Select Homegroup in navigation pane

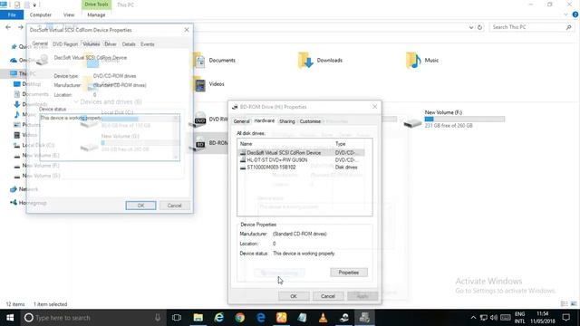pos(28,203)
